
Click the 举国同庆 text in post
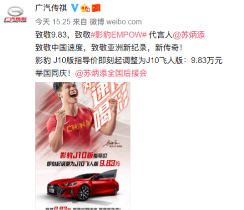(51, 73)
